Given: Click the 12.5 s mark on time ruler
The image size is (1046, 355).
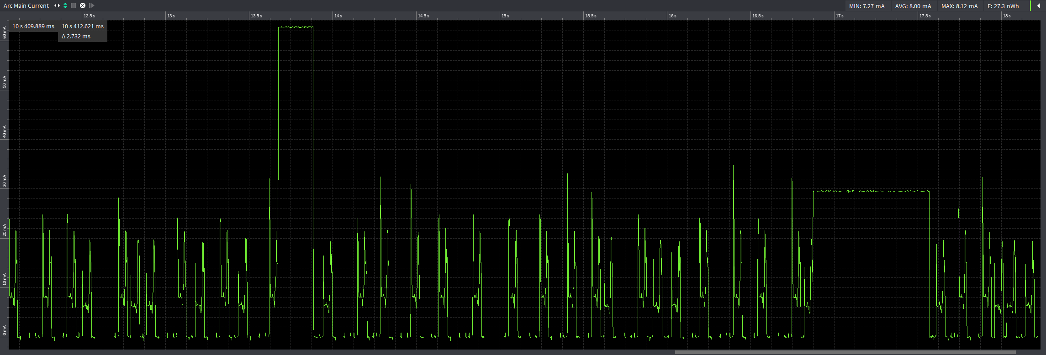Looking at the screenshot, I should [x=89, y=16].
